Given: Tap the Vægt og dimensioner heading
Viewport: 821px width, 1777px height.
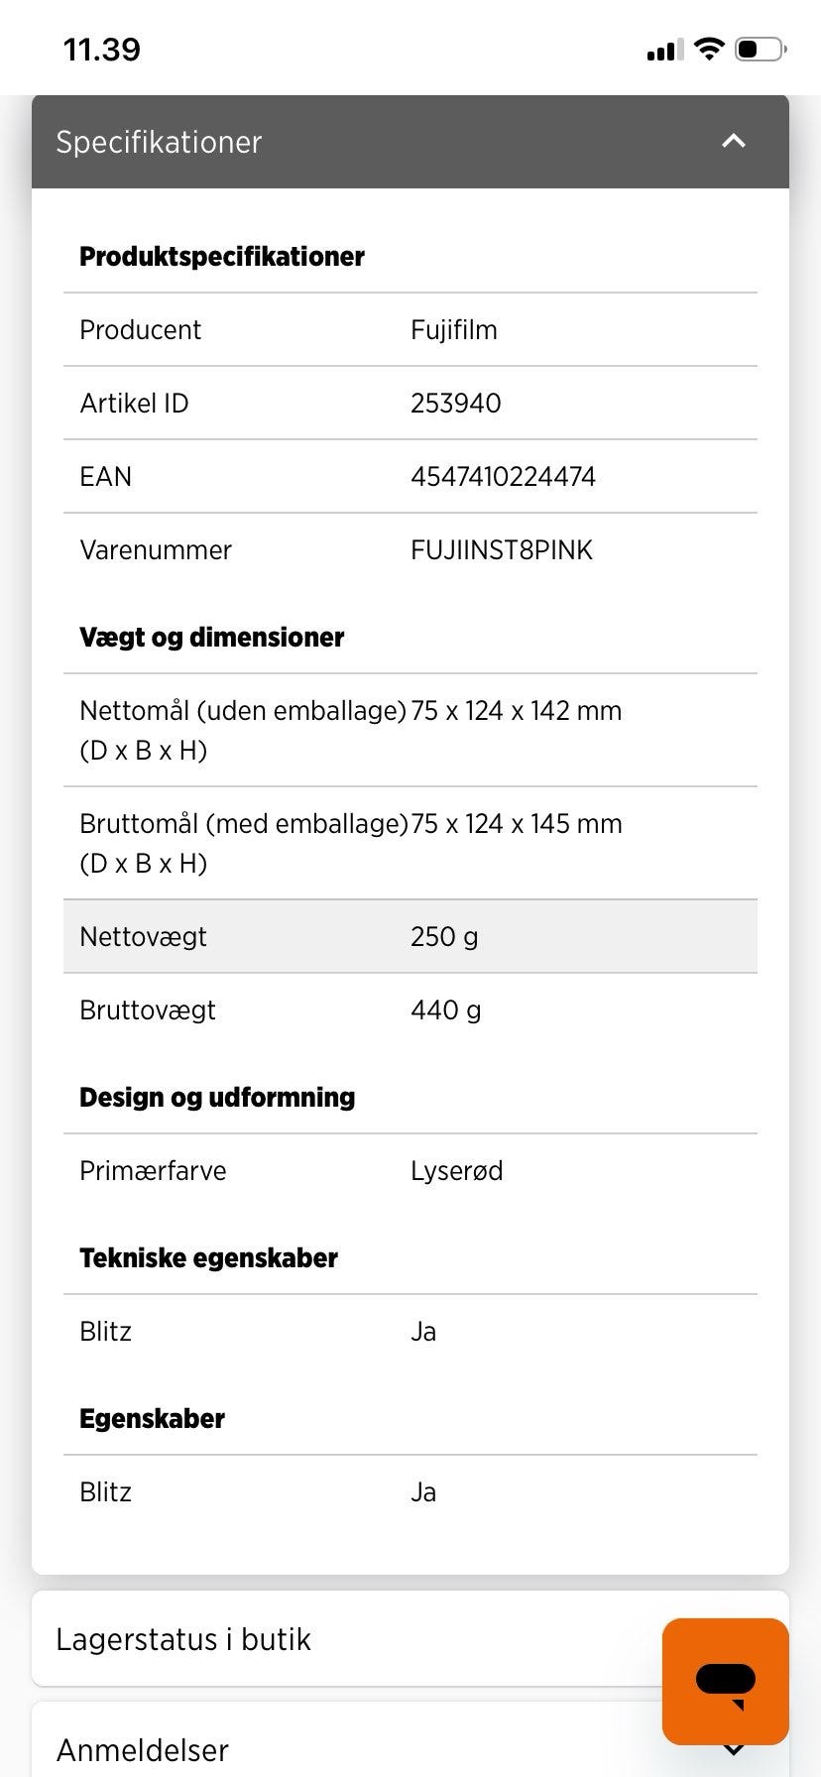Looking at the screenshot, I should click(x=212, y=638).
